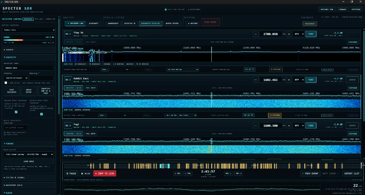This screenshot has height=195, width=365.
Task: Open Settings in the top bar
Action: (355, 10)
